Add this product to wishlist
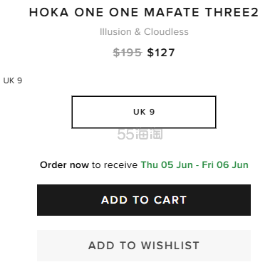Screen dimensions: 280x267 point(144,246)
